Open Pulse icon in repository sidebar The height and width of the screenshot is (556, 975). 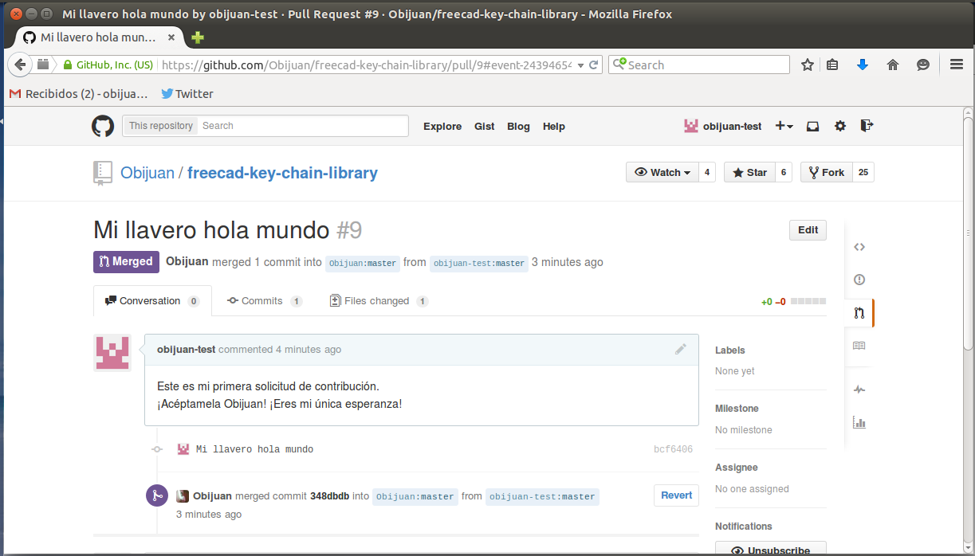pos(859,390)
